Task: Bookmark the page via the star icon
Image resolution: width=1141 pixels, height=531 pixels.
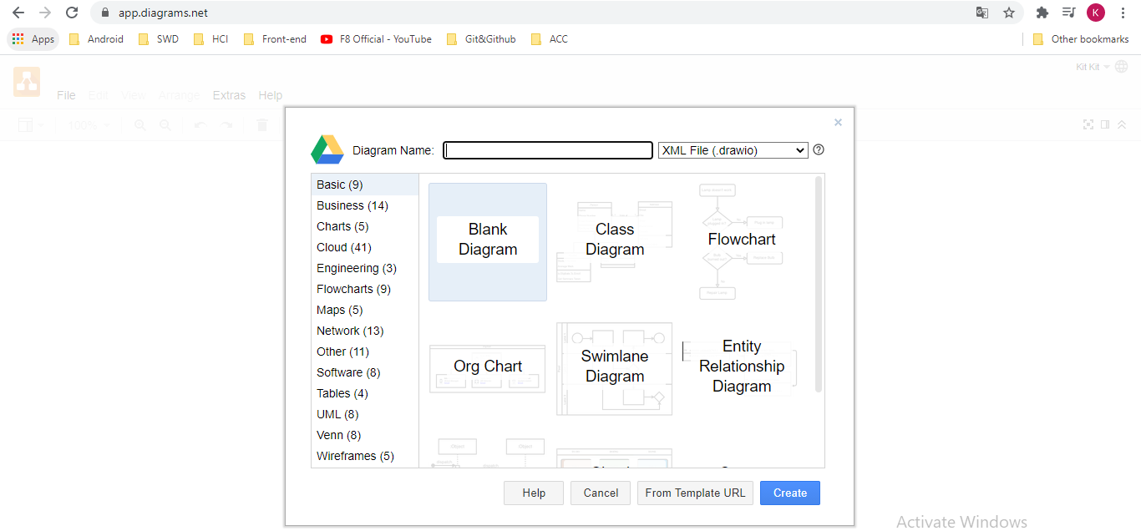Action: [1009, 13]
